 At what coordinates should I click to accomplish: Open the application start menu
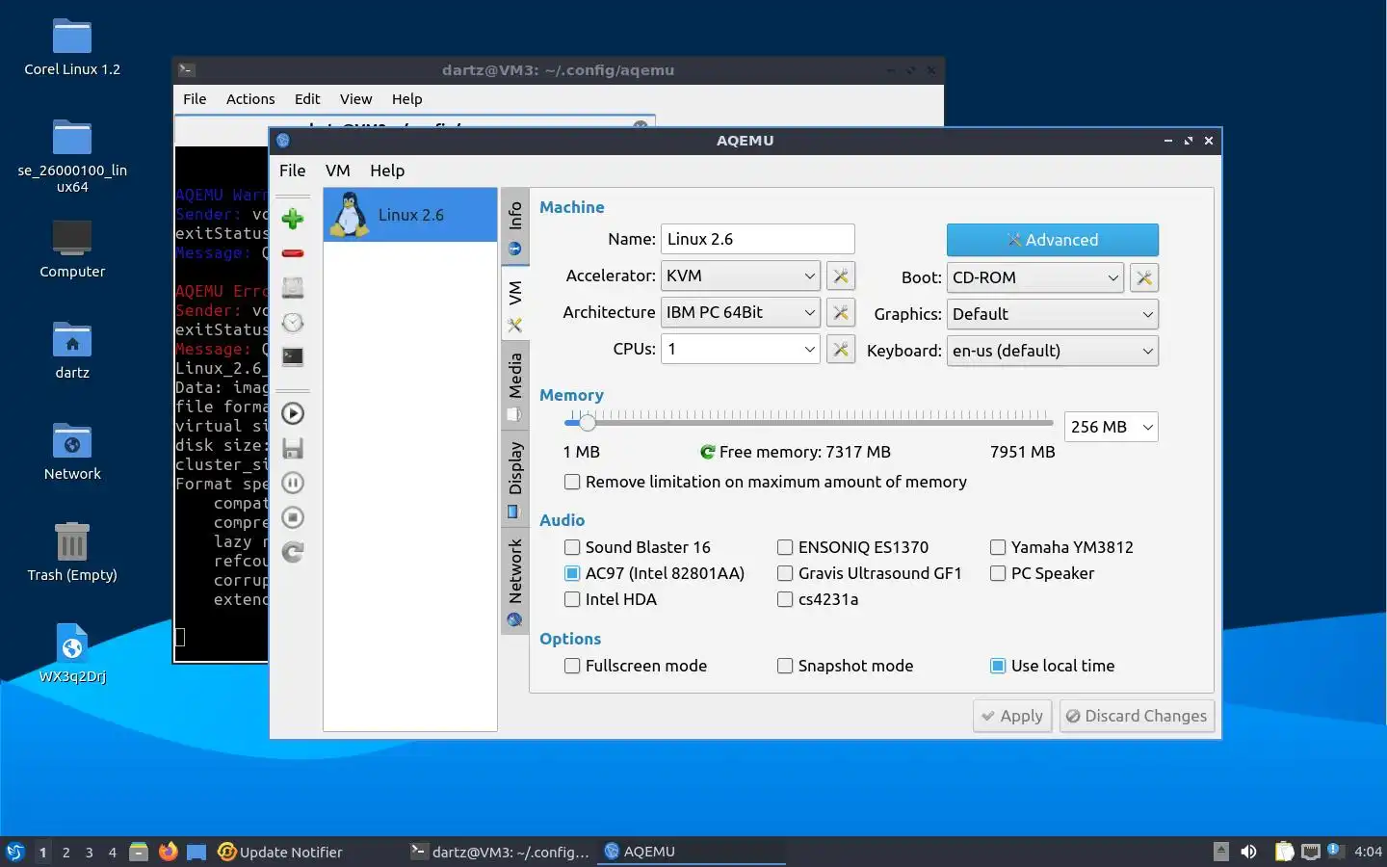coord(15,852)
